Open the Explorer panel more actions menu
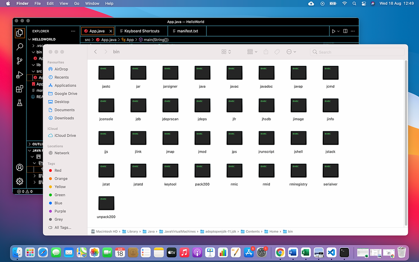This screenshot has height=262, width=419. [x=73, y=31]
